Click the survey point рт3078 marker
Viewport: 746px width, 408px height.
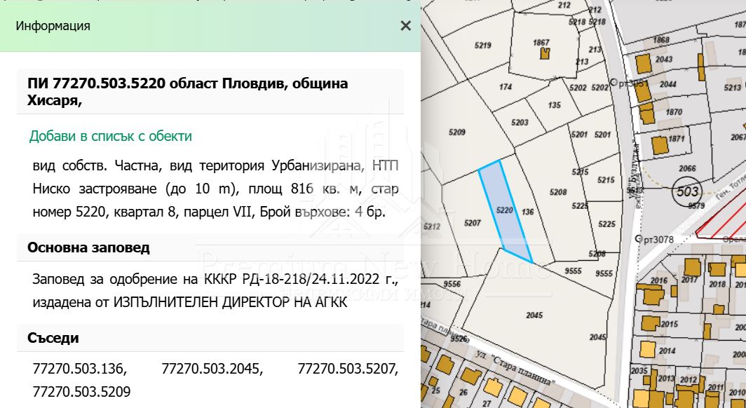(x=637, y=240)
